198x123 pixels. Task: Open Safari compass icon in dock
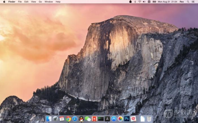75,119
